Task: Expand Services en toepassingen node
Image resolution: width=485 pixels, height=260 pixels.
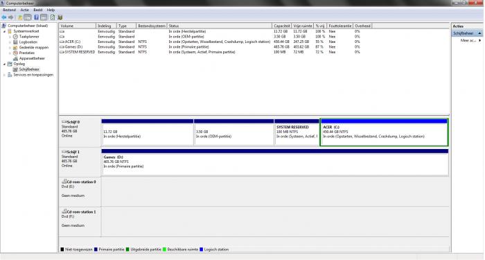Action: 4,75
